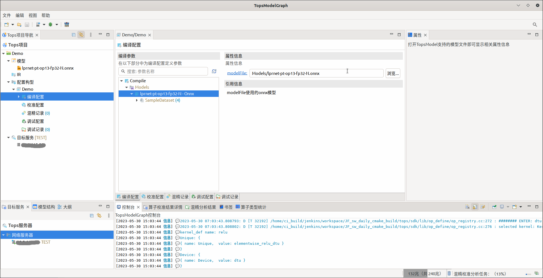Switch to 大纲 tab
The width and height of the screenshot is (543, 278).
click(65, 207)
